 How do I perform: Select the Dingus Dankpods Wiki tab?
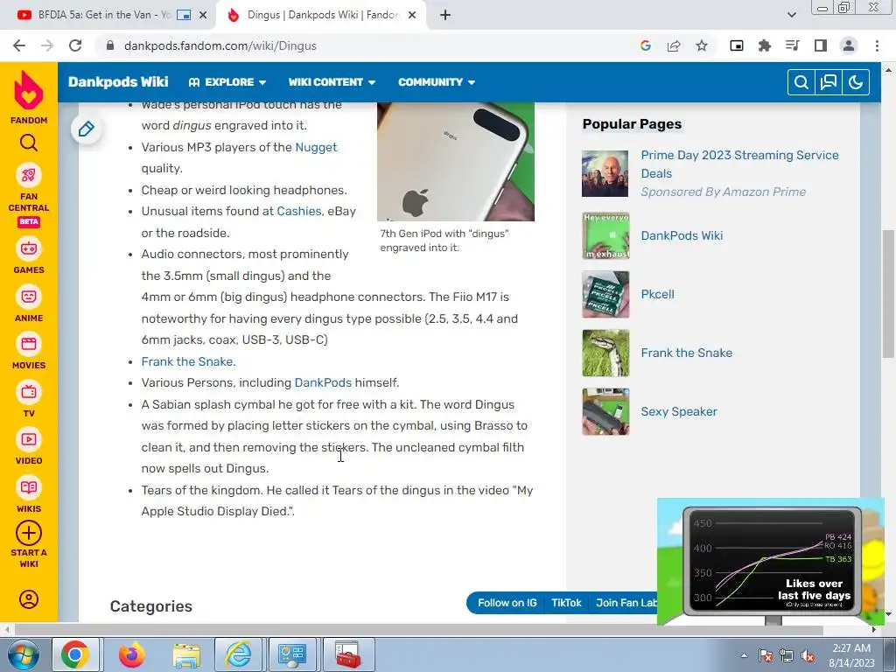(322, 15)
